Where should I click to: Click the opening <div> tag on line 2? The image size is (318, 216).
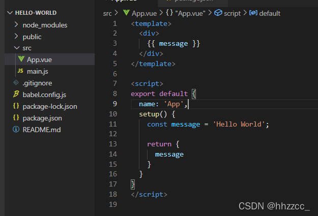click(x=149, y=34)
